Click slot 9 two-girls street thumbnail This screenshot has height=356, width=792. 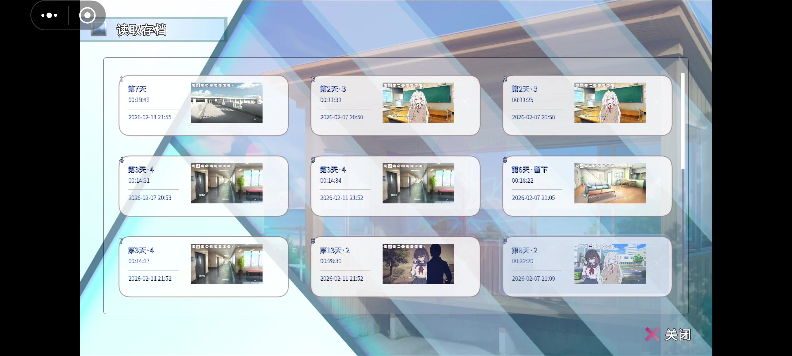coord(610,264)
